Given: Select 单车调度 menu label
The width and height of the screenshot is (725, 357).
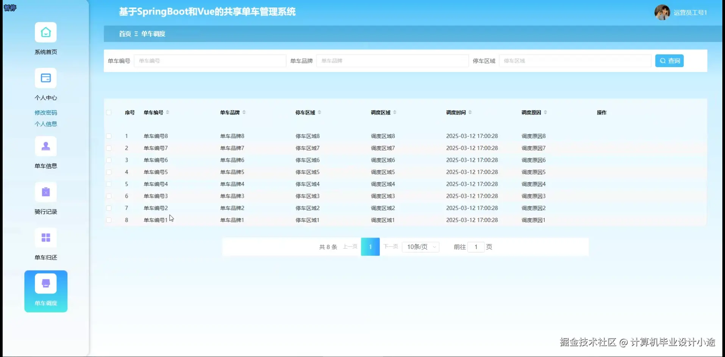Looking at the screenshot, I should coord(46,303).
